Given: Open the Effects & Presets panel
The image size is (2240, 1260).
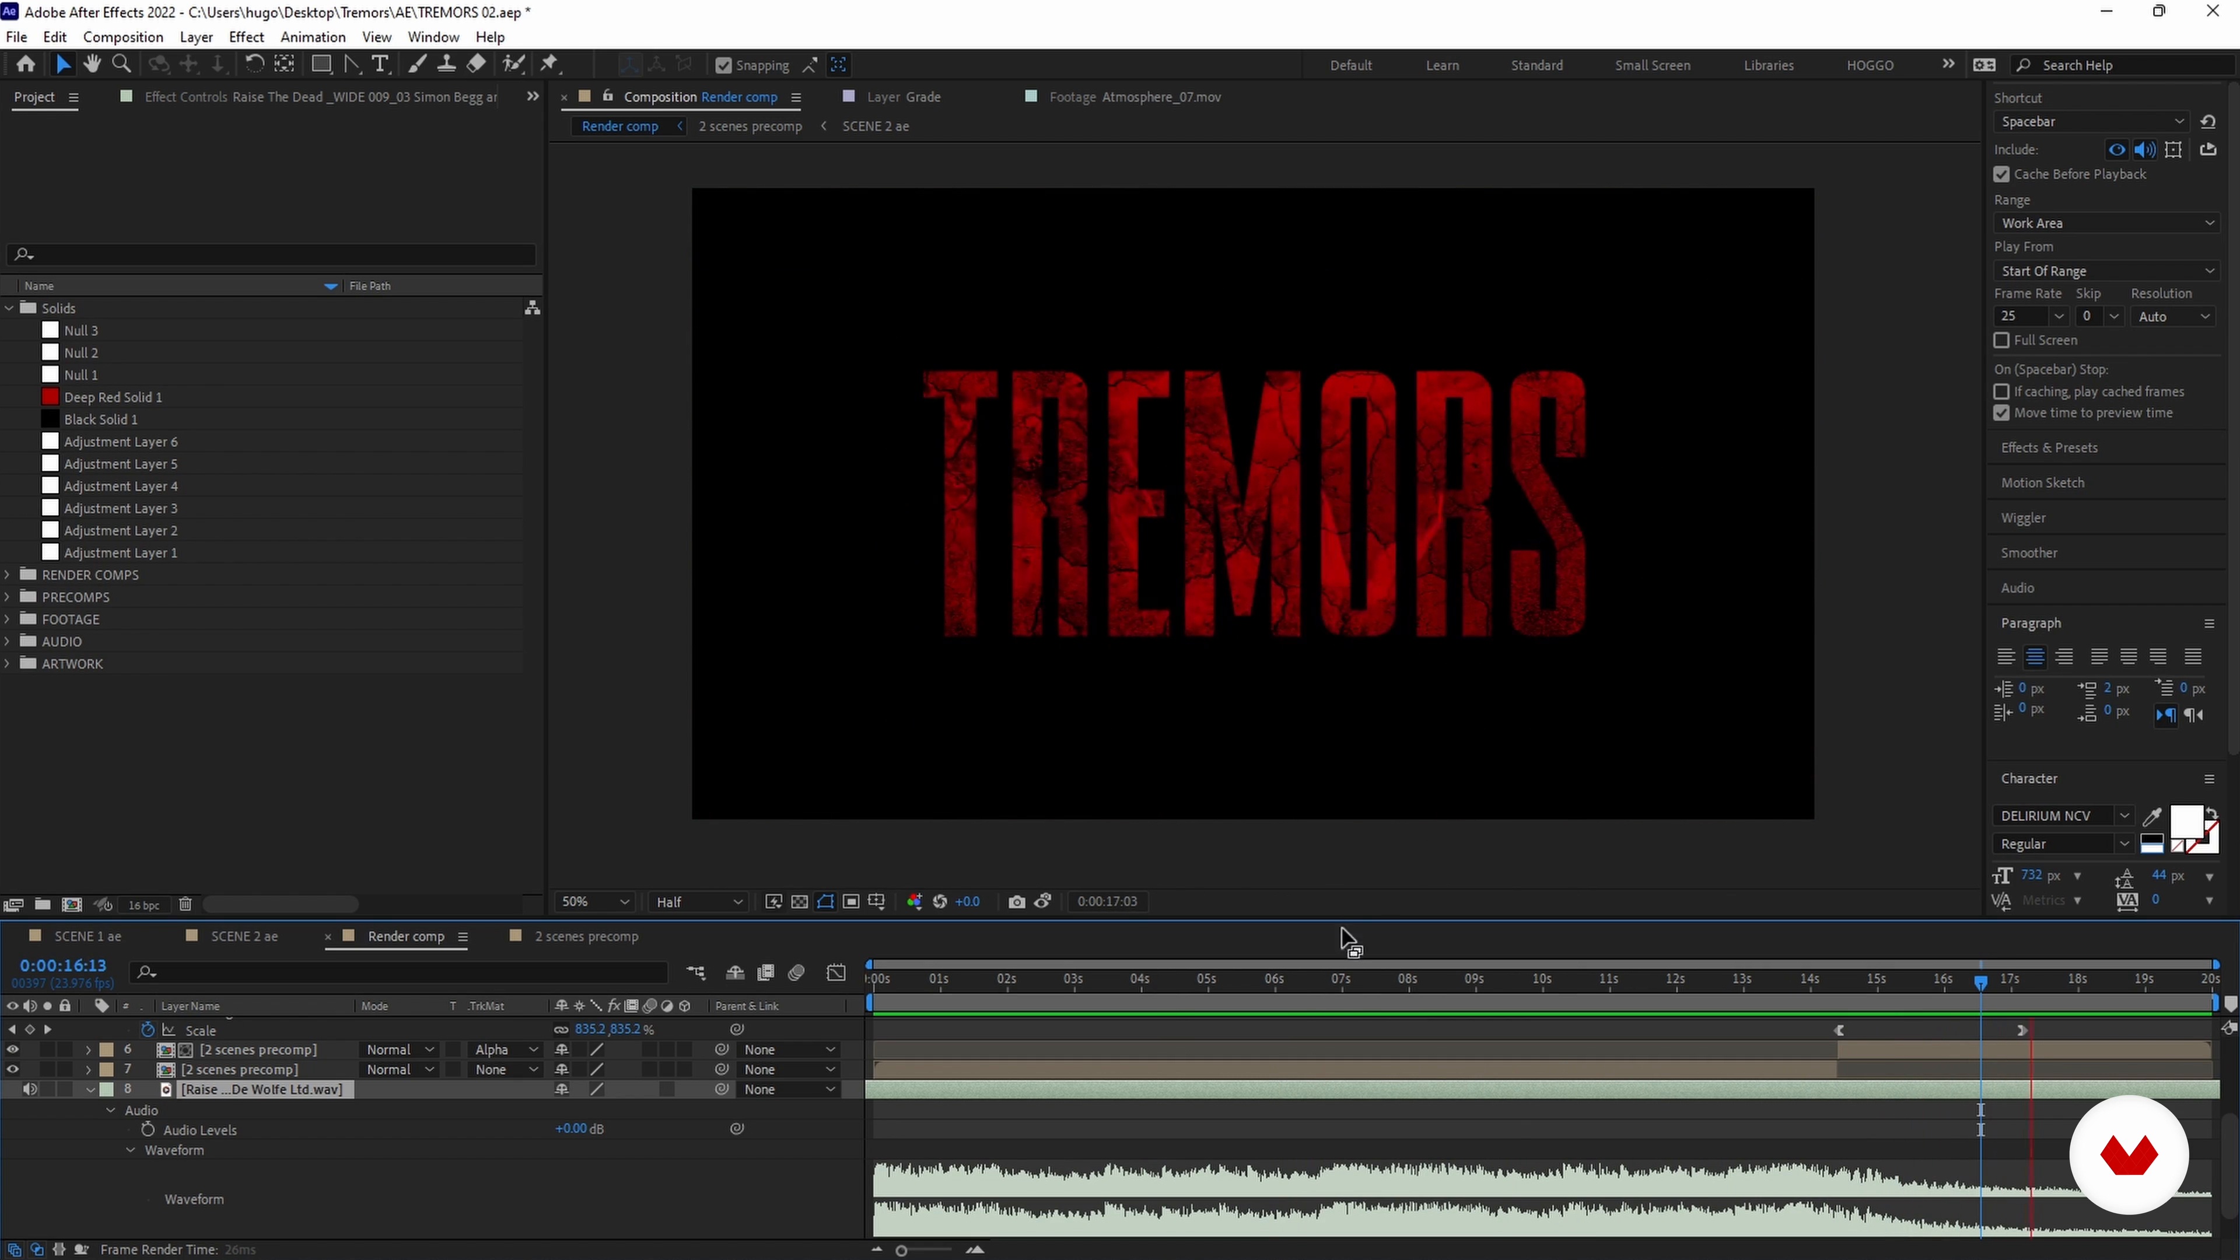Looking at the screenshot, I should [x=2049, y=448].
